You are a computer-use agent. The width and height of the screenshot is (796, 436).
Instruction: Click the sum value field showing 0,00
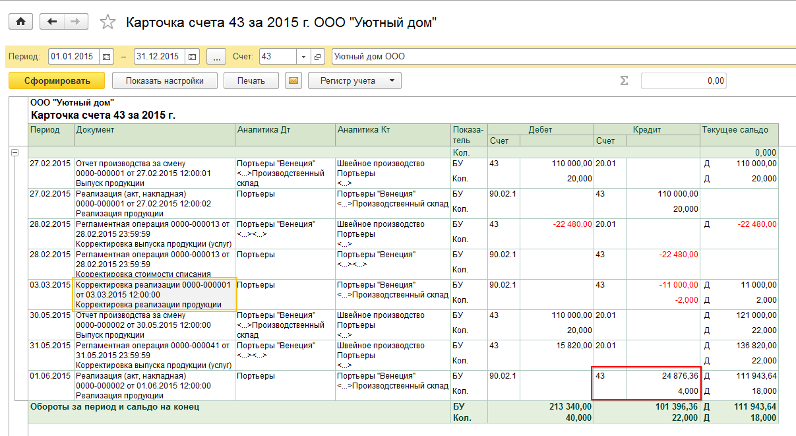[684, 81]
